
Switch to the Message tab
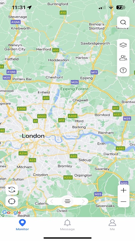[x=67, y=225]
